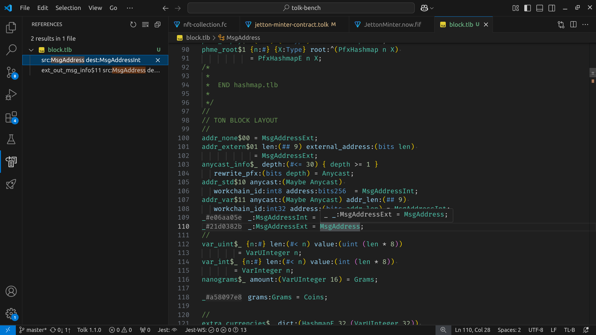Viewport: 596px width, 335px height.
Task: Click Tolk 1.1.0 status item
Action: [x=89, y=330]
